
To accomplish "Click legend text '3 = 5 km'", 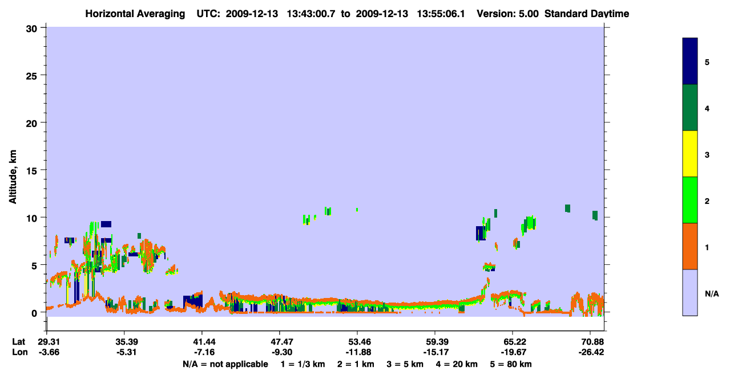I will click(x=405, y=364).
